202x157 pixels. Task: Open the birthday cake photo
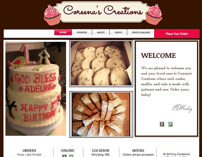(x=36, y=89)
